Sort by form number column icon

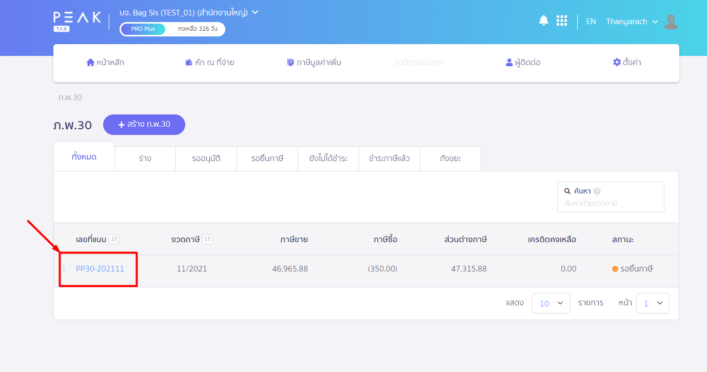coord(114,239)
